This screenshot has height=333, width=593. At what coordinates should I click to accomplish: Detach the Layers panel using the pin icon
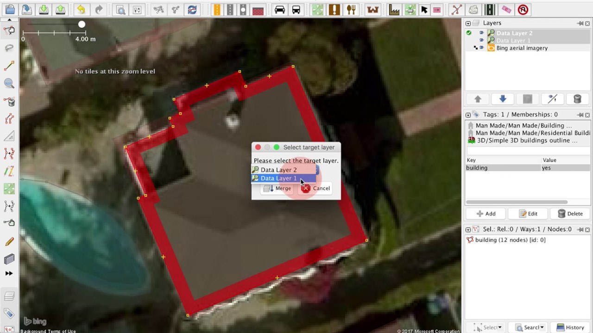pyautogui.click(x=580, y=23)
